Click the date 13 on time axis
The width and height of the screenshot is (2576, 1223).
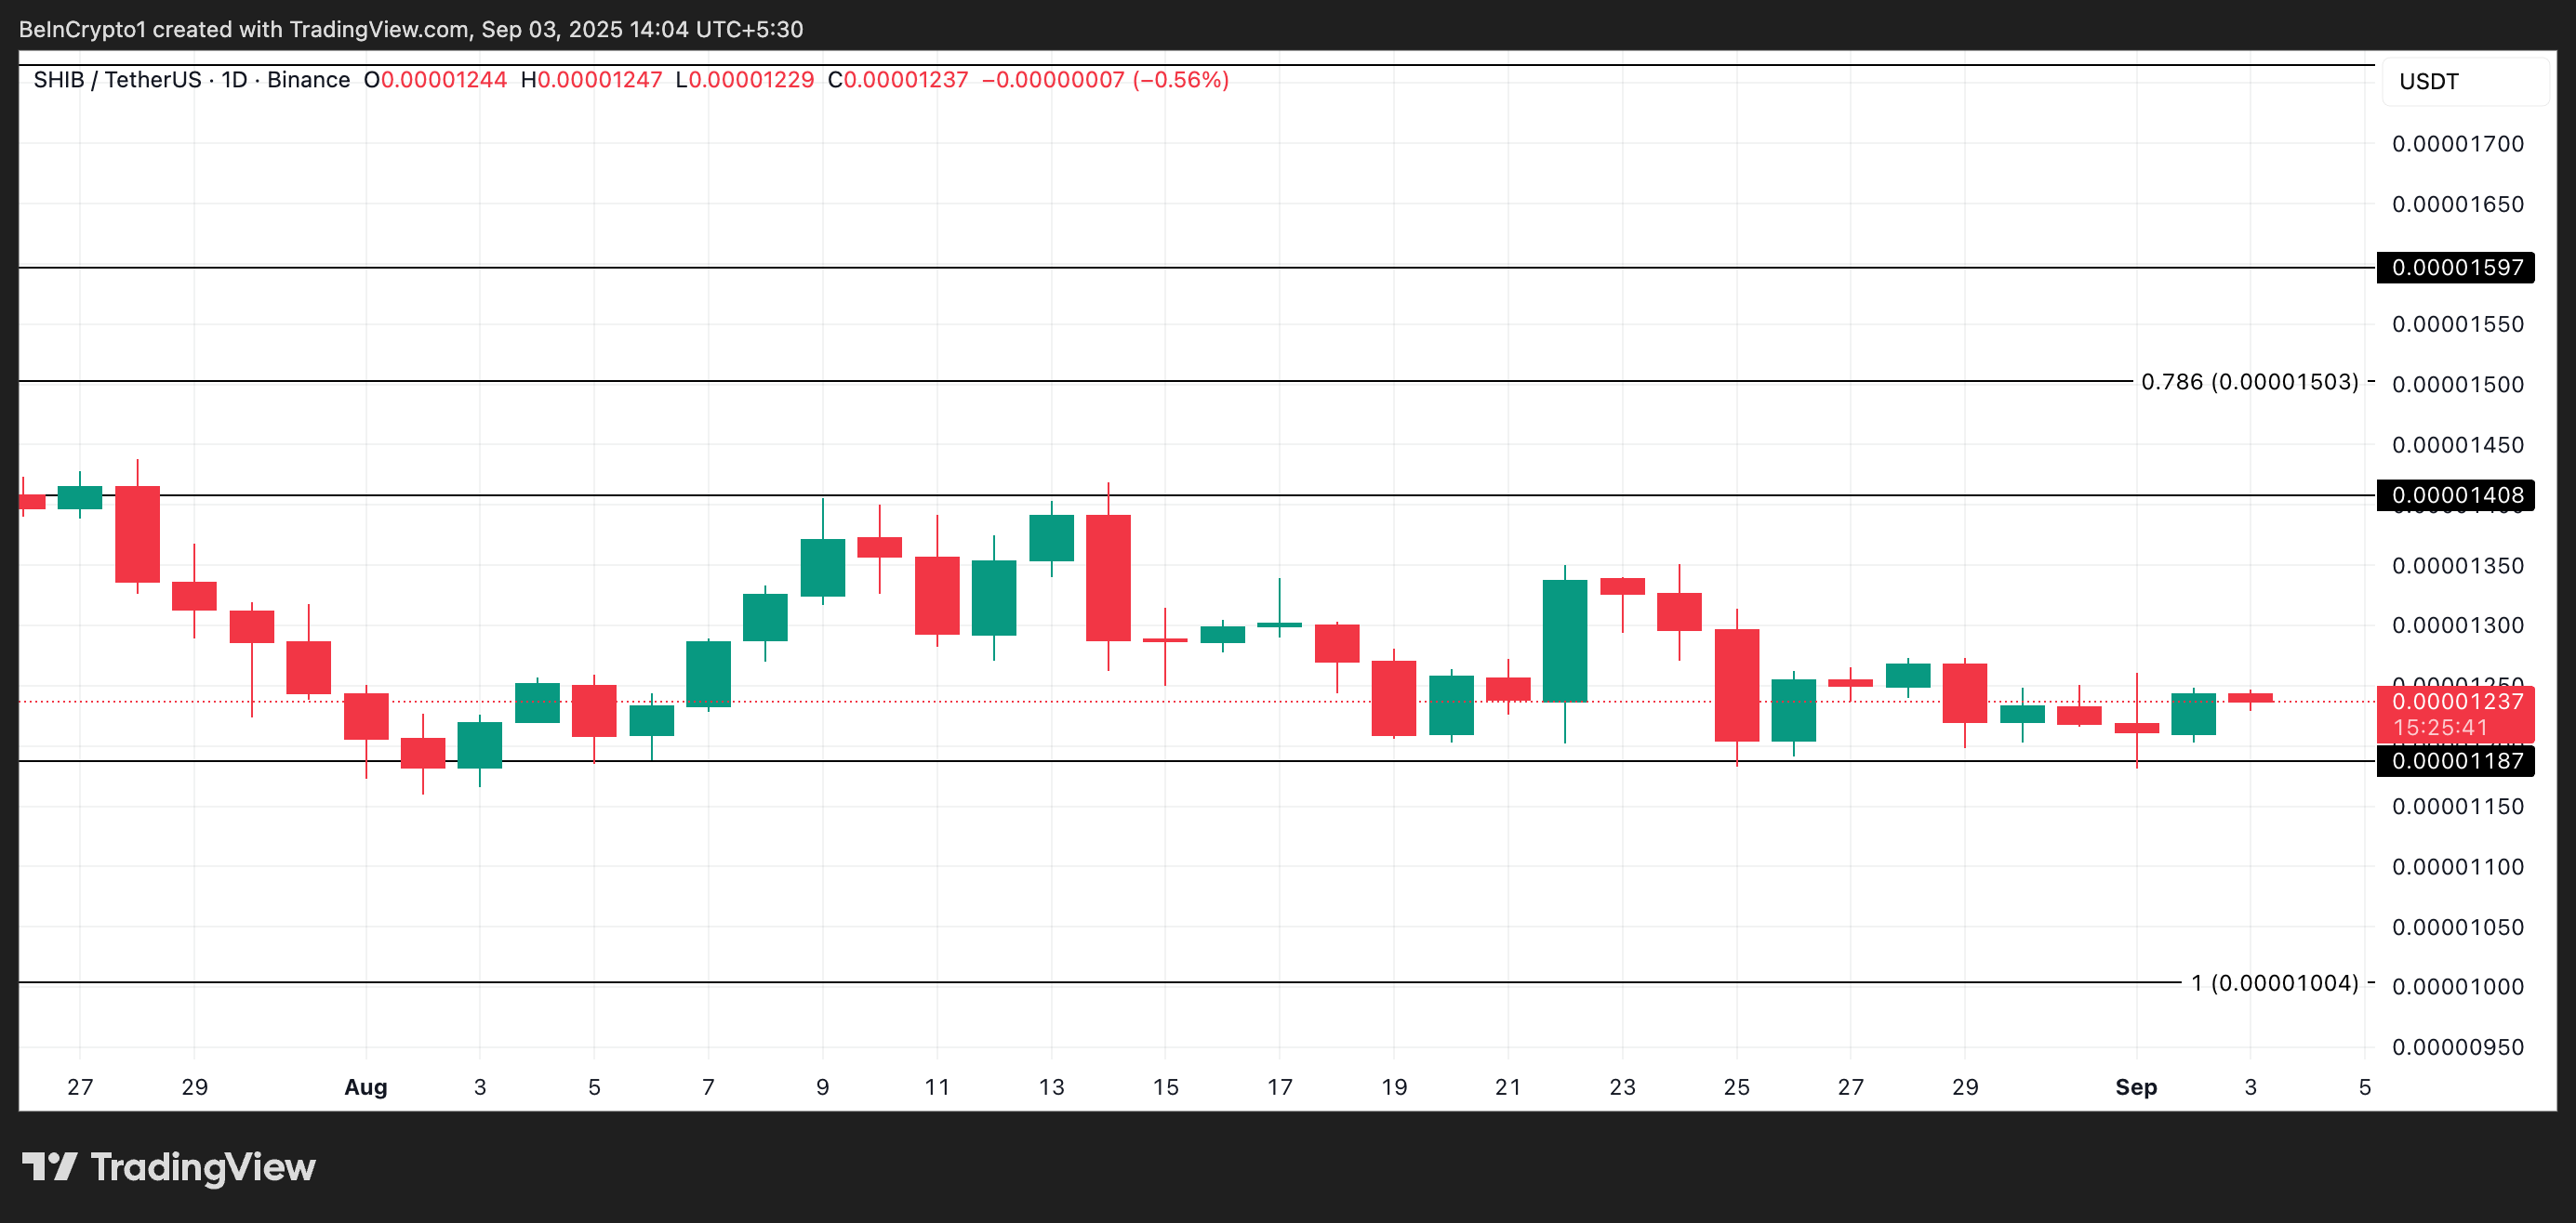[x=1051, y=1087]
